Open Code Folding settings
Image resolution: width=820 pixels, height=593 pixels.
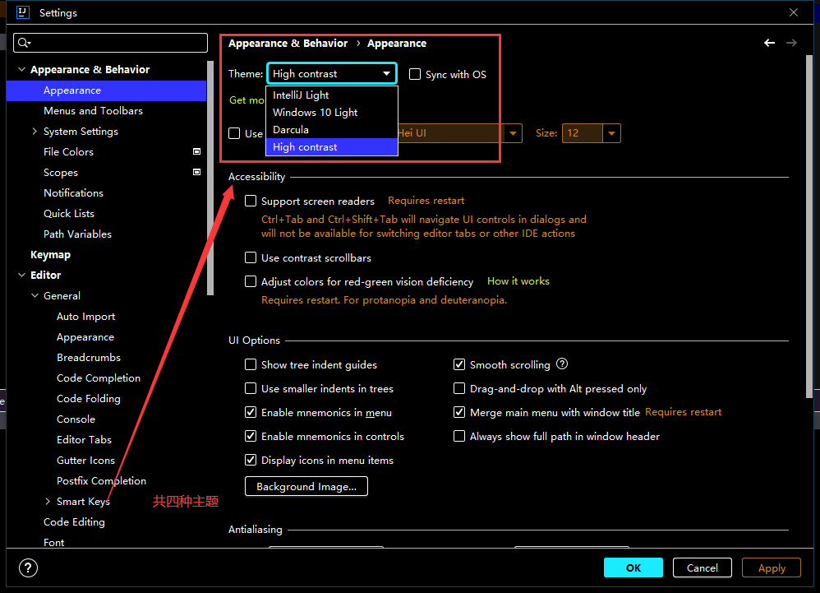[89, 399]
